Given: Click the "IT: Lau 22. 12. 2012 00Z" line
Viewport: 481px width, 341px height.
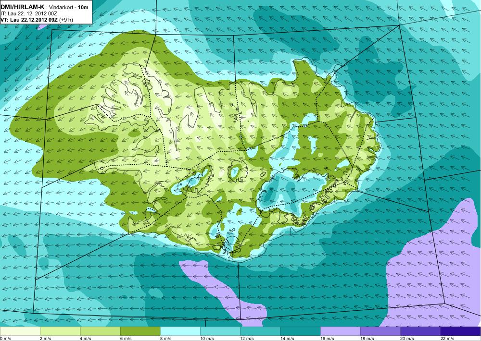Looking at the screenshot, I should (x=29, y=13).
